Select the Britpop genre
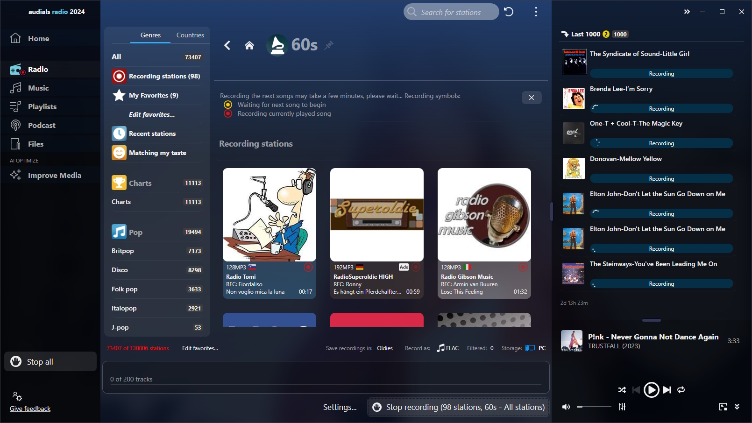This screenshot has width=752, height=423. [x=157, y=251]
